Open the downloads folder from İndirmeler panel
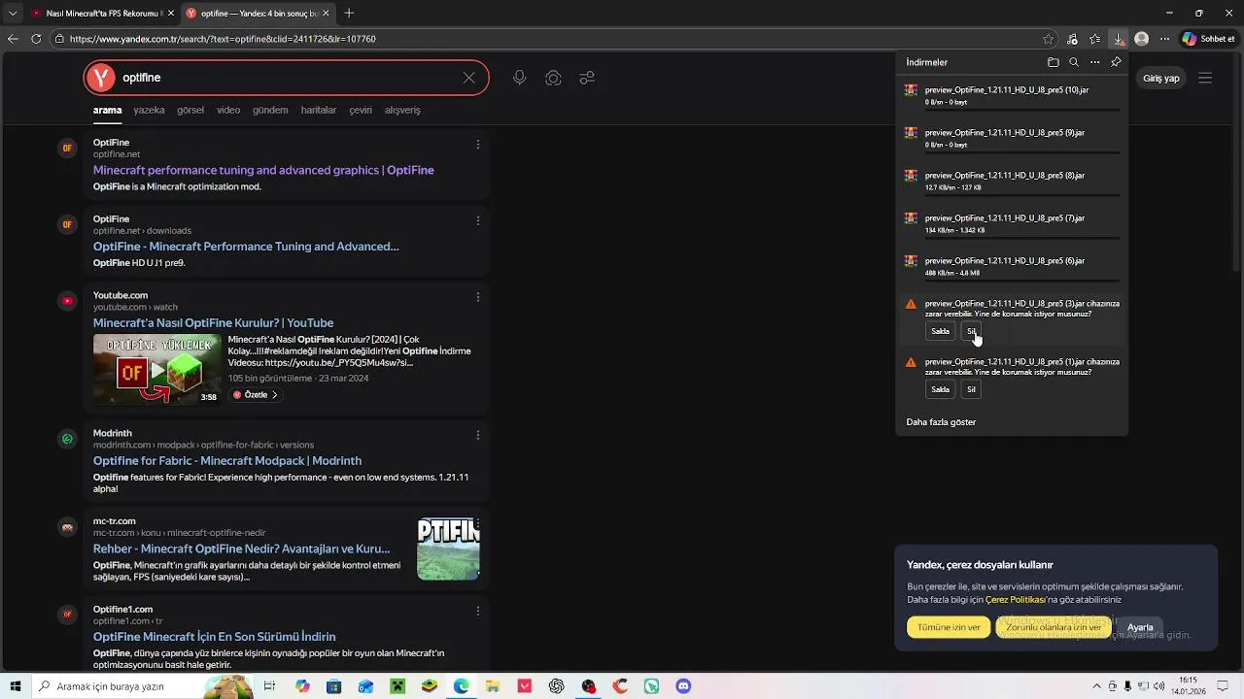 [1053, 62]
